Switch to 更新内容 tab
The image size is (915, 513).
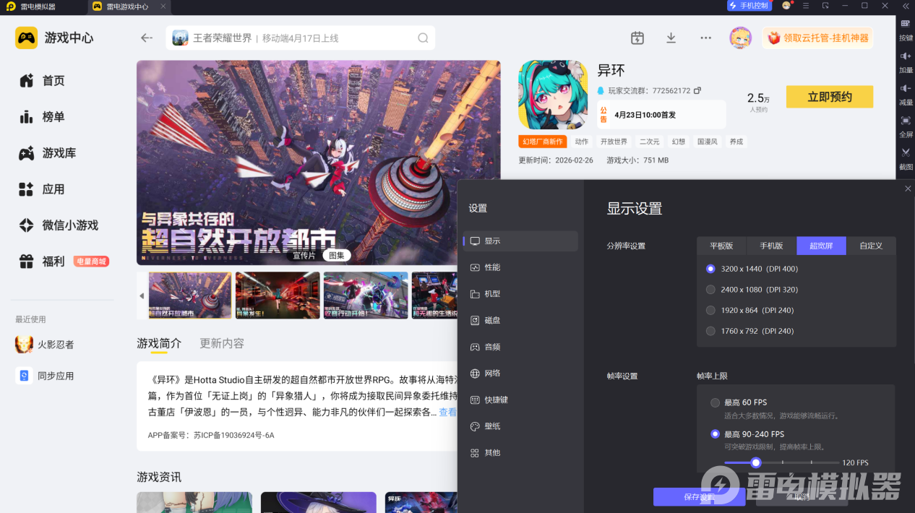[222, 343]
